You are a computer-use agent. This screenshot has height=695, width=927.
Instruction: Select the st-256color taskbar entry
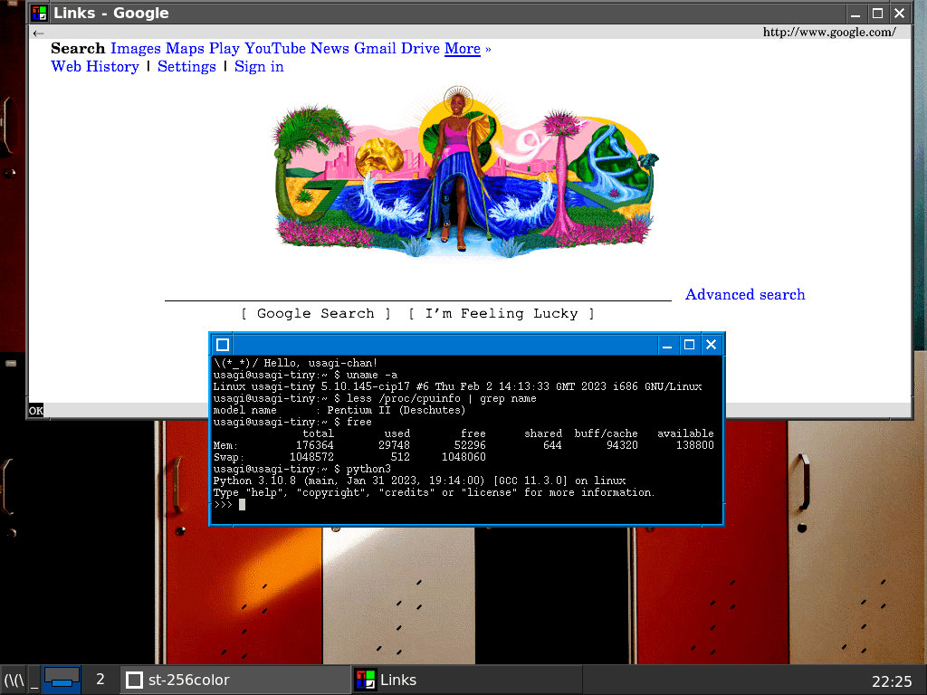[x=235, y=680]
